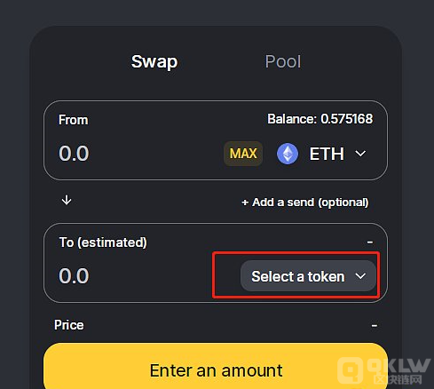Viewport: 434px width, 389px height.
Task: Click the Ethereum diamond logo icon
Action: click(288, 154)
